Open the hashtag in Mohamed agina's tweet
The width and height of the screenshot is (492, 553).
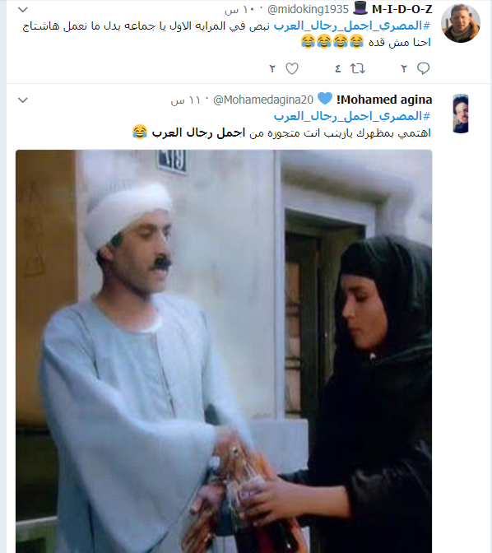pyautogui.click(x=352, y=116)
